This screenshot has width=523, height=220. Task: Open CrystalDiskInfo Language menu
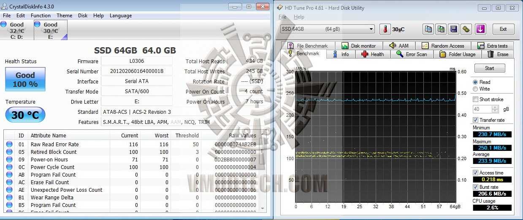pos(121,16)
